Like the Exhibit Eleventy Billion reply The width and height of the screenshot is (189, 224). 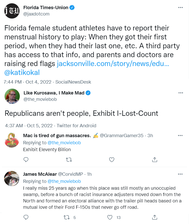[x=111, y=159]
